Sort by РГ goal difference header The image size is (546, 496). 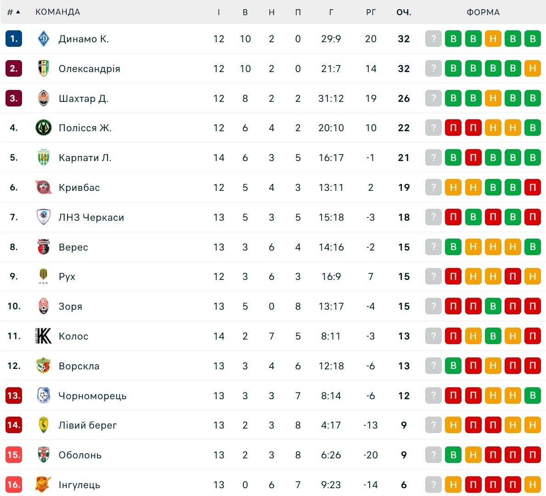click(x=371, y=12)
